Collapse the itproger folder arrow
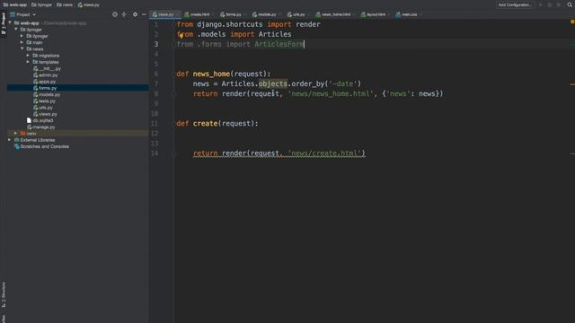 point(16,30)
